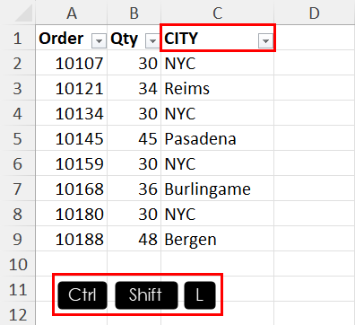Viewport: 355px width, 325px height.
Task: Open the CITY column filter dropdown
Action: [x=265, y=40]
